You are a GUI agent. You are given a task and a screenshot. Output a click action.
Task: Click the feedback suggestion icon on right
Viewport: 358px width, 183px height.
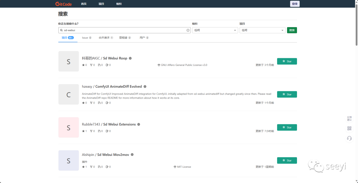[x=349, y=118]
